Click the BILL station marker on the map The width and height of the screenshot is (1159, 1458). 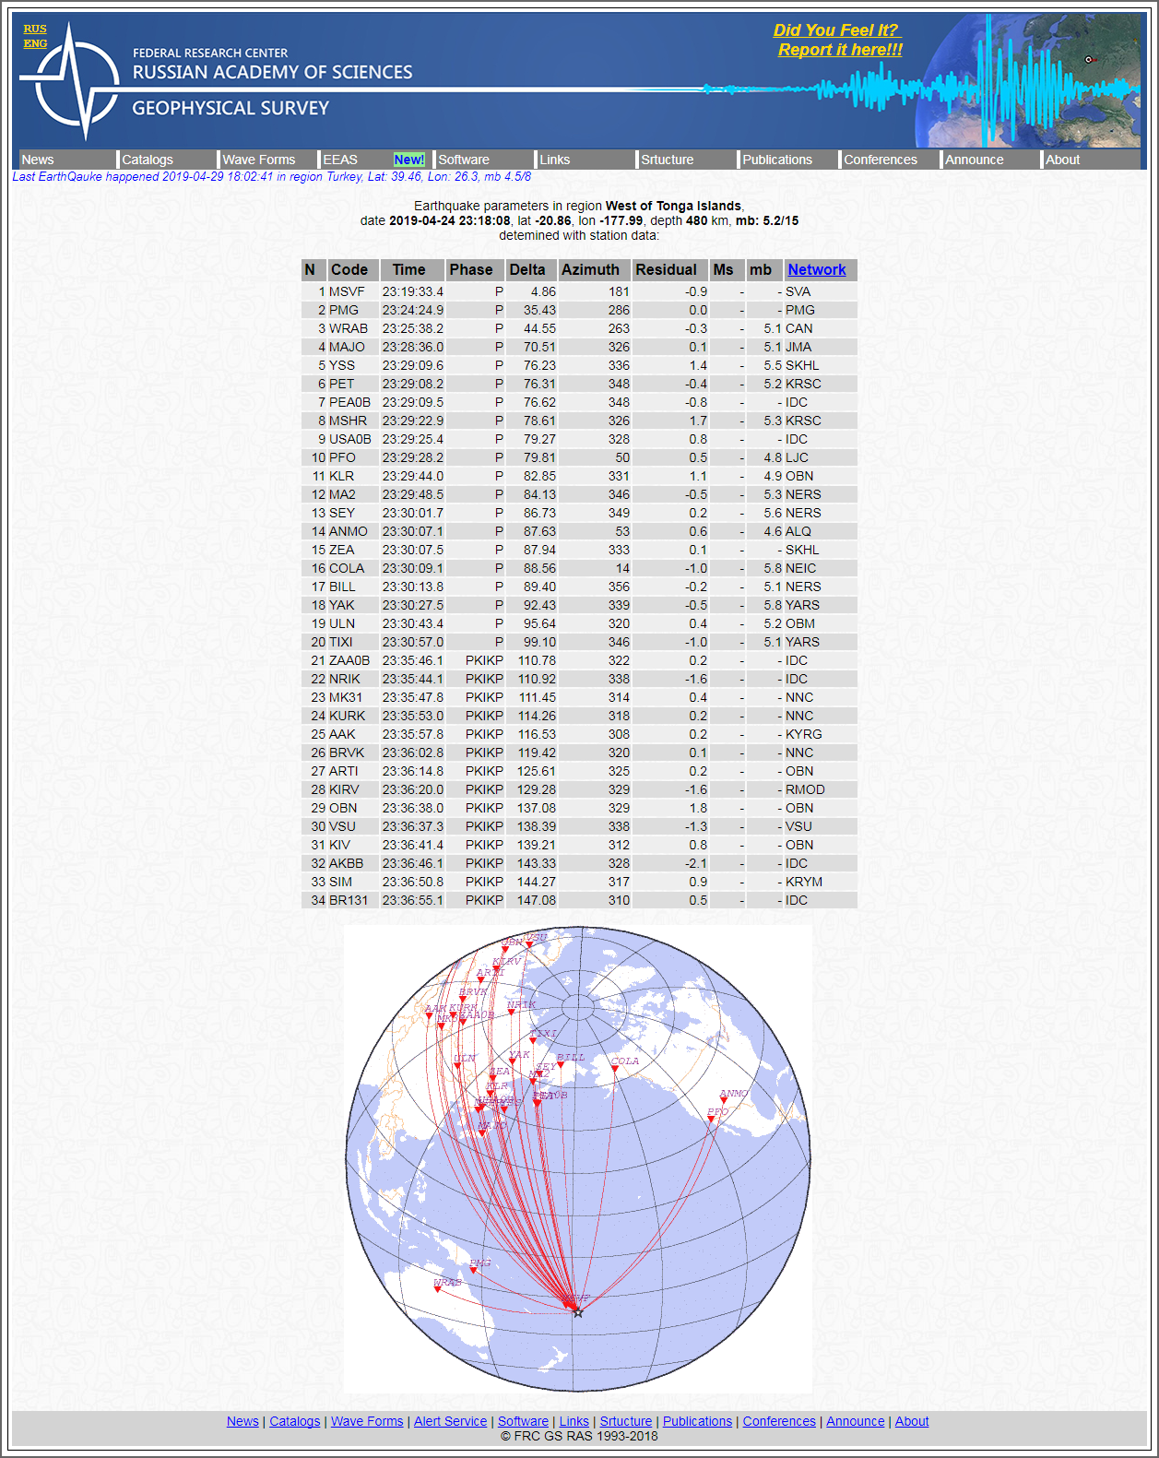click(x=560, y=1065)
